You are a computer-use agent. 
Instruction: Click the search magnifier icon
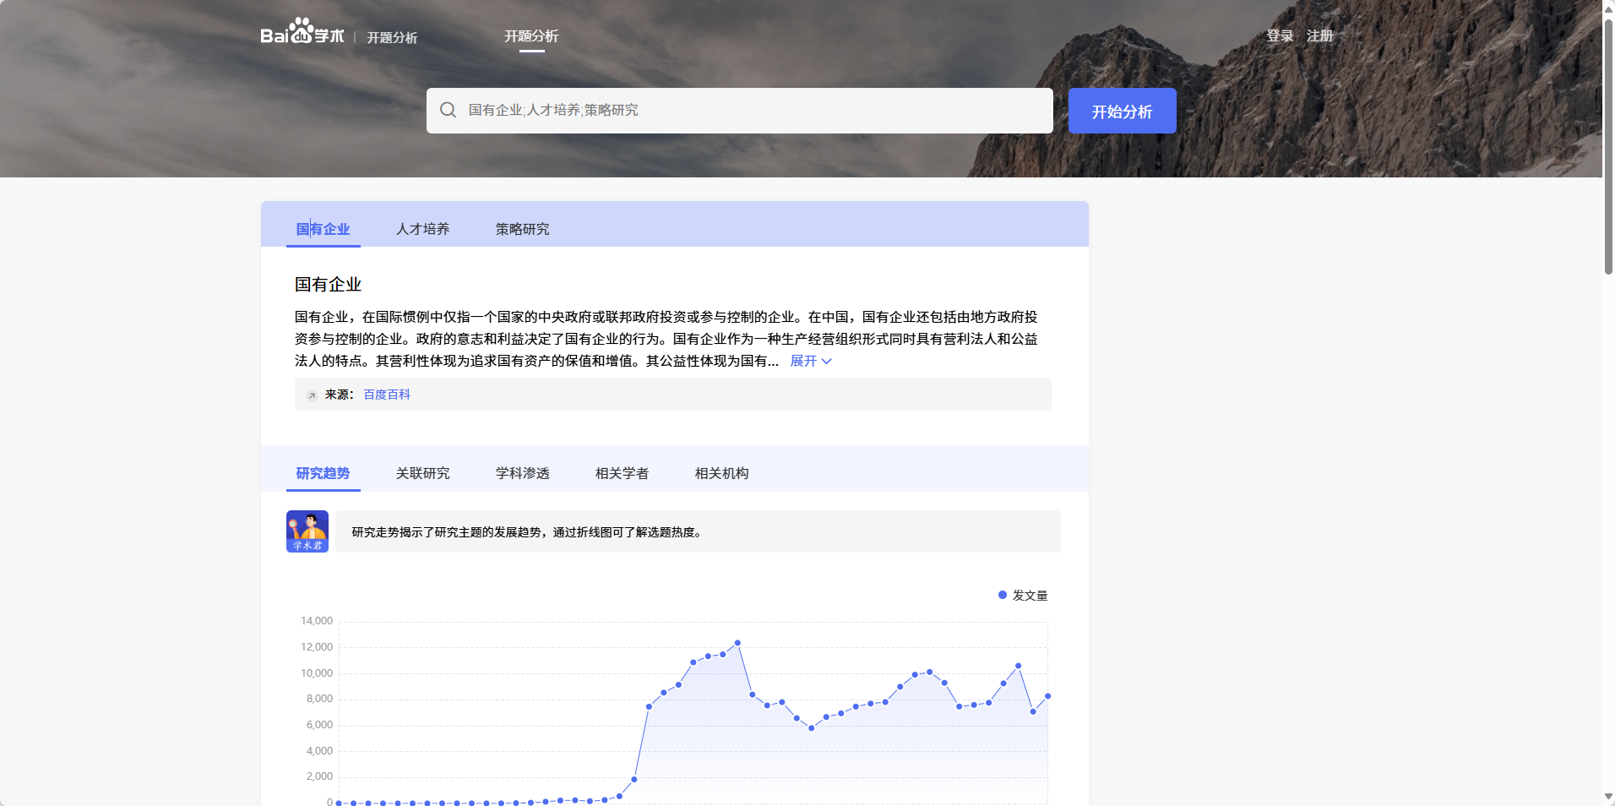448,110
